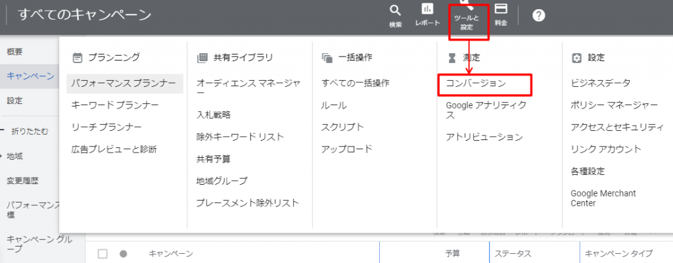Screen dimensions: 673x263
Task: Click the help question mark icon
Action: (538, 15)
